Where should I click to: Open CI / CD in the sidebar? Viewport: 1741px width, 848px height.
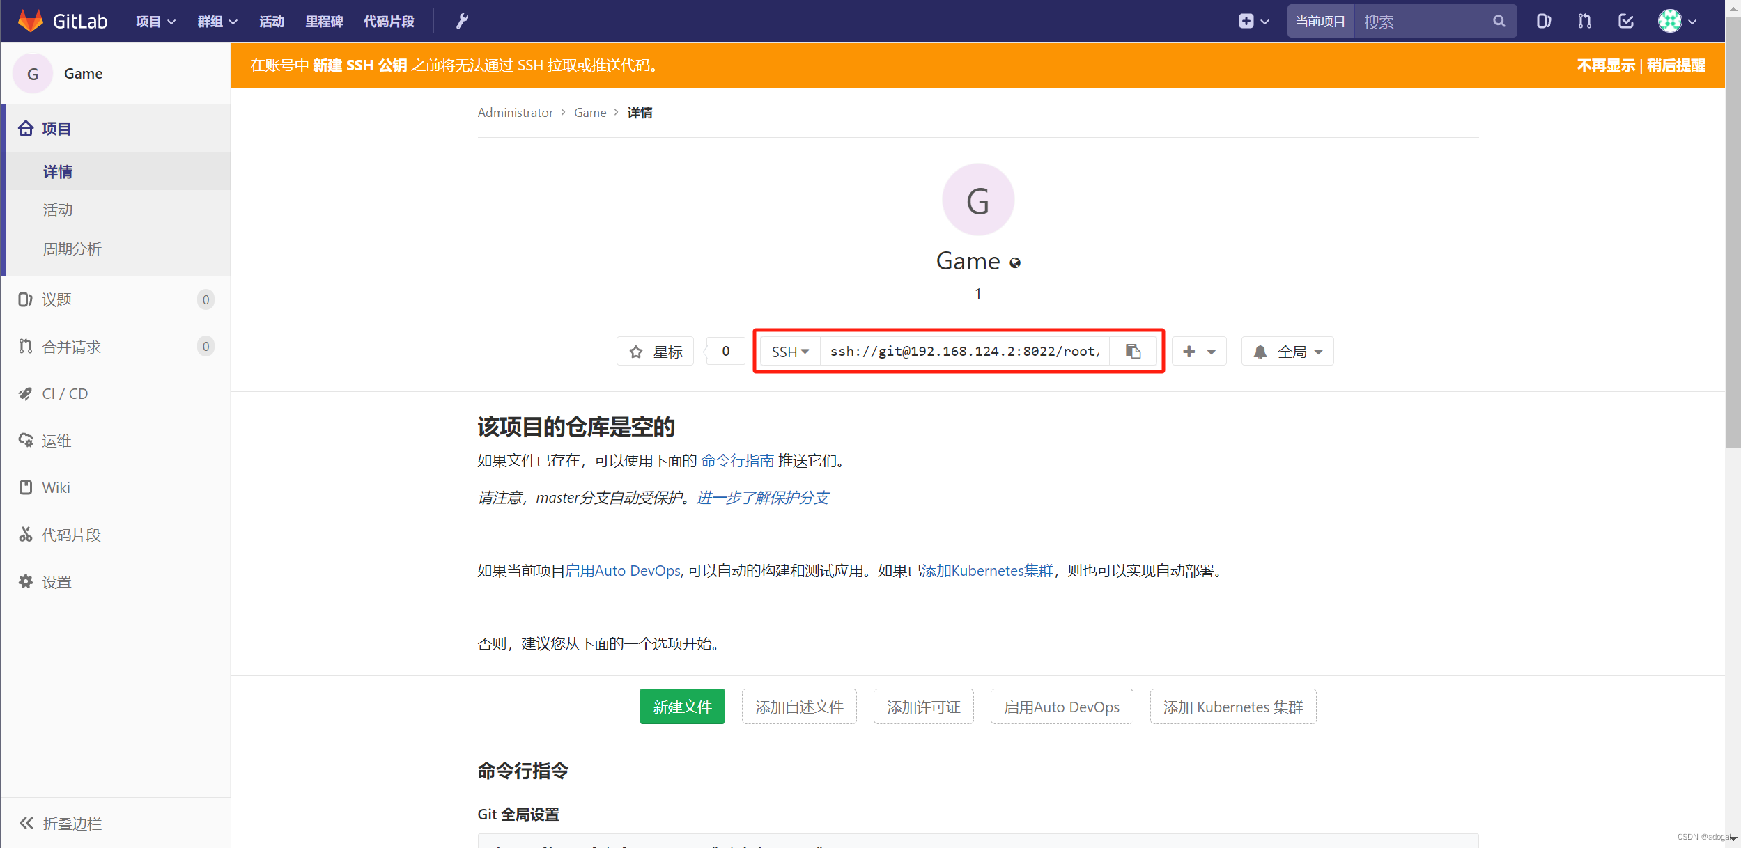(65, 394)
